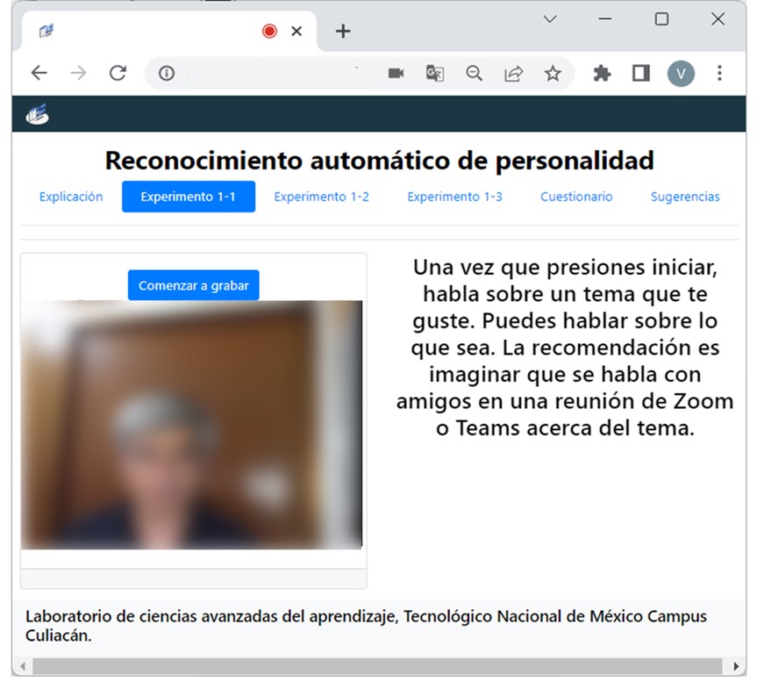Click the scrollbar left arrow
This screenshot has width=757, height=689.
click(x=22, y=667)
